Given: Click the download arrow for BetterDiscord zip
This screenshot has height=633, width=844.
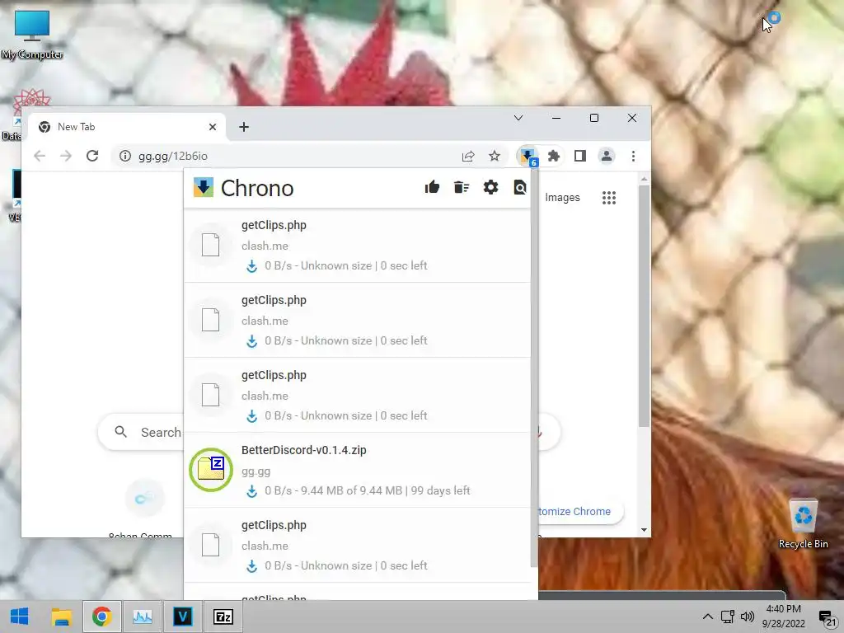Looking at the screenshot, I should (251, 491).
